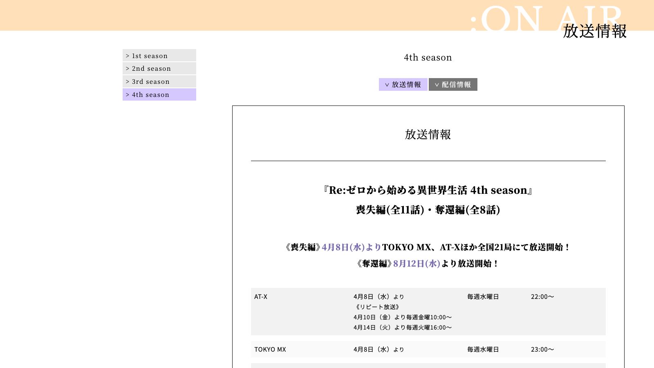The width and height of the screenshot is (654, 368).
Task: Click the 8月12日(水) highlighted date
Action: point(417,264)
